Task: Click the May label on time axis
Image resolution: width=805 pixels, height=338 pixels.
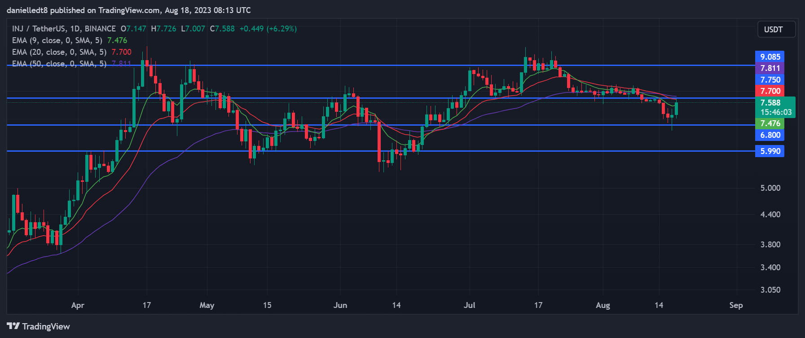Action: point(207,305)
